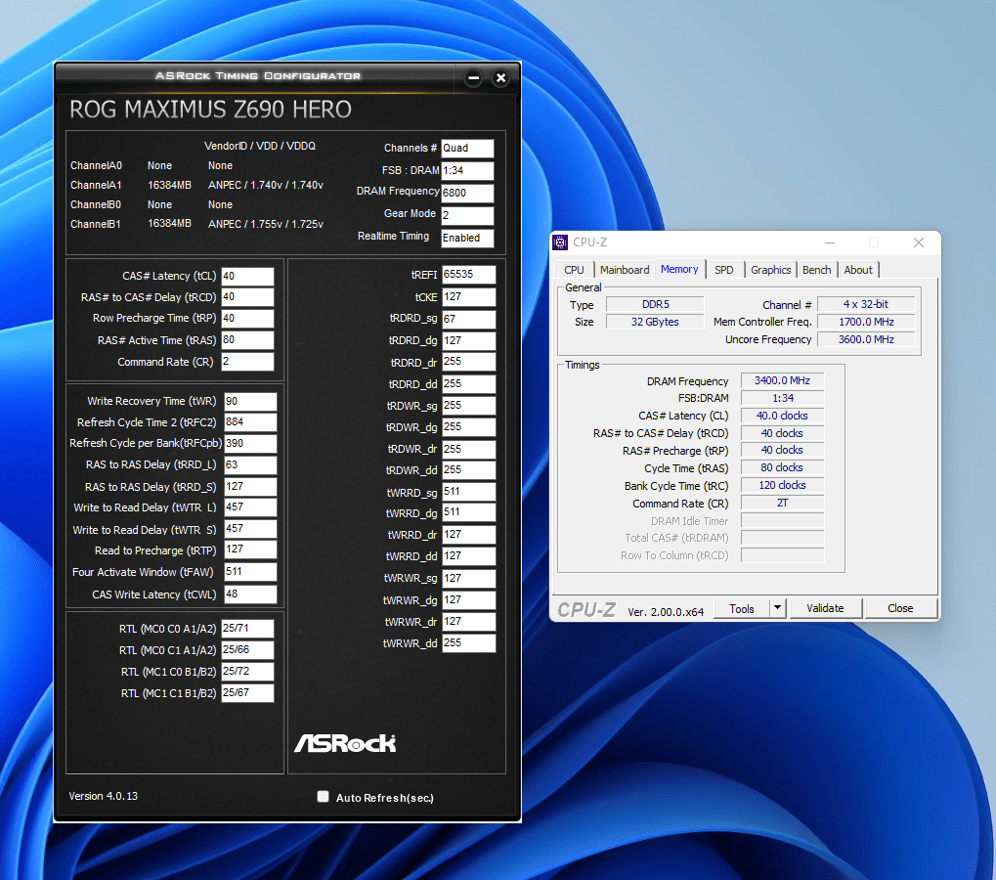Close the CPU-Z window with X

(x=918, y=242)
